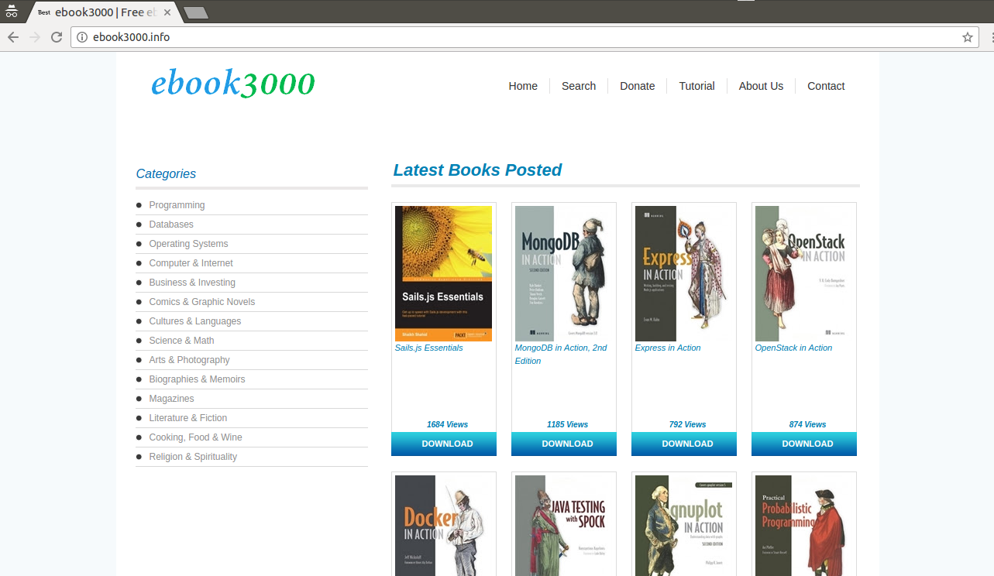This screenshot has height=576, width=994.
Task: Open the Practical Probabilistic Programming cover
Action: (x=803, y=526)
